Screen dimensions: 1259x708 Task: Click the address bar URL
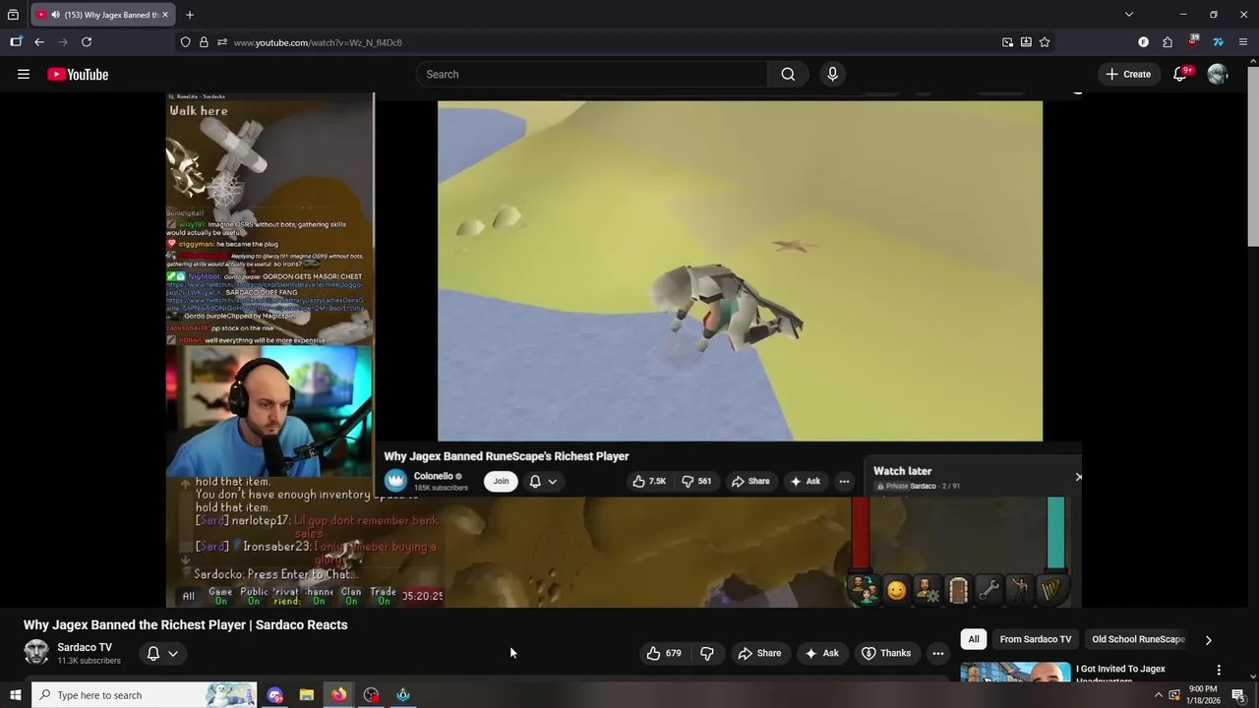click(x=317, y=42)
